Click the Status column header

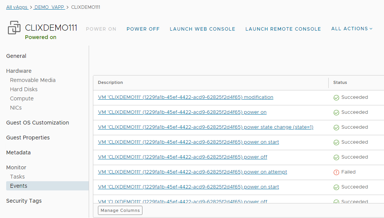pos(340,82)
